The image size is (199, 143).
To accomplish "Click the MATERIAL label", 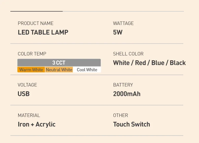I will pyautogui.click(x=29, y=115).
